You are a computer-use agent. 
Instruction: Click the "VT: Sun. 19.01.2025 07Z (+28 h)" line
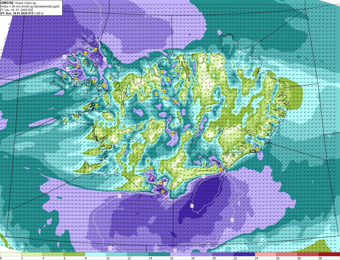(x=22, y=13)
